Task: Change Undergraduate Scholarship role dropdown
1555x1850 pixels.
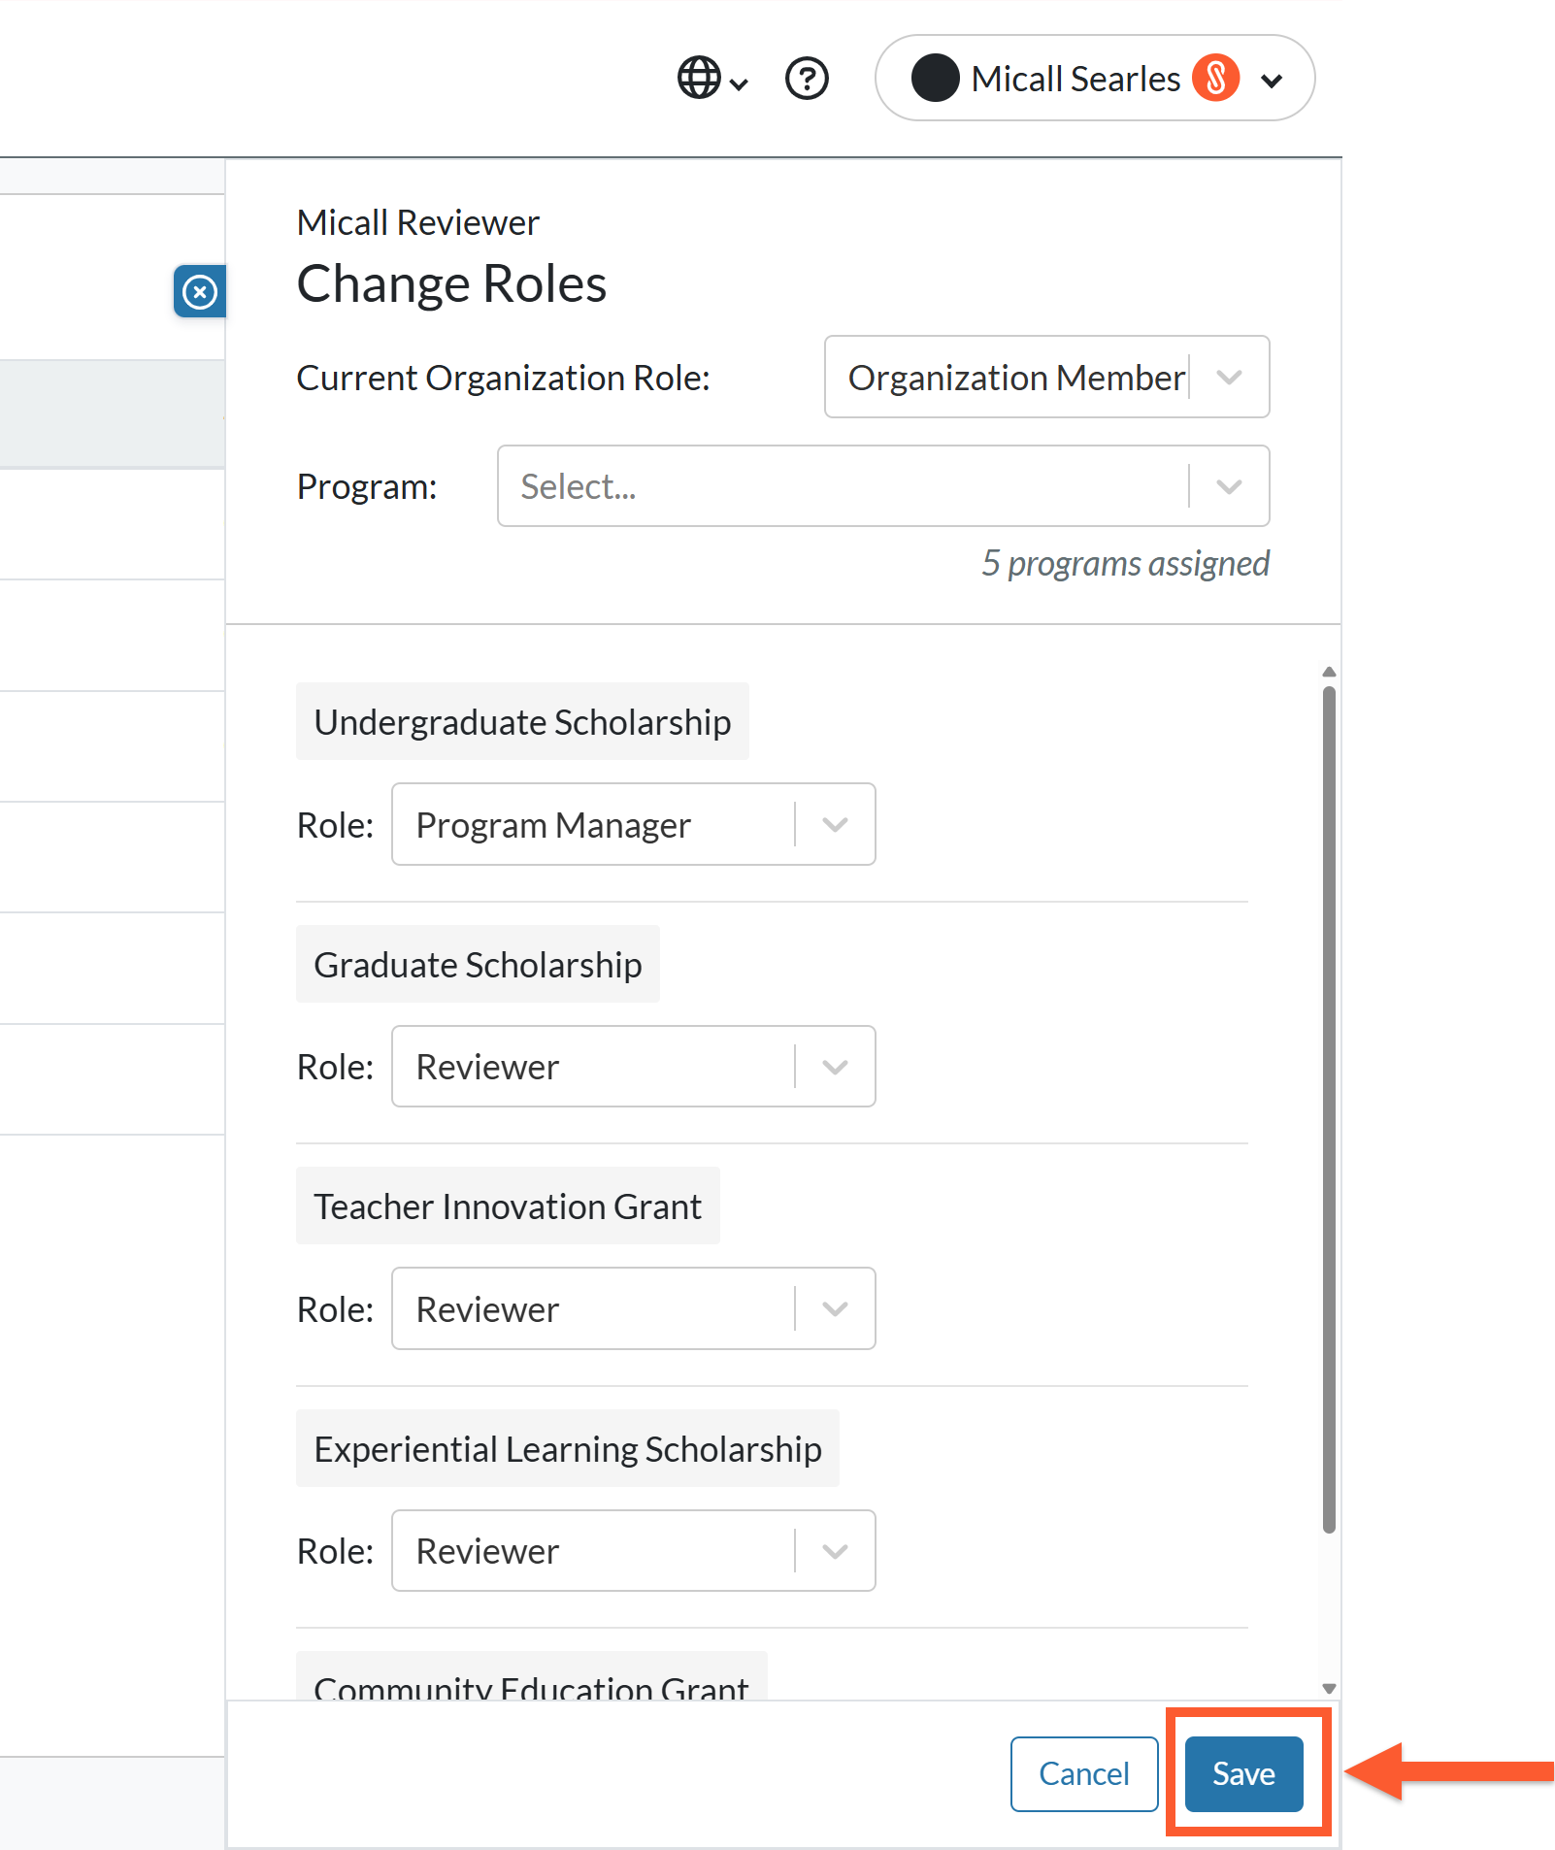Action: (x=634, y=824)
